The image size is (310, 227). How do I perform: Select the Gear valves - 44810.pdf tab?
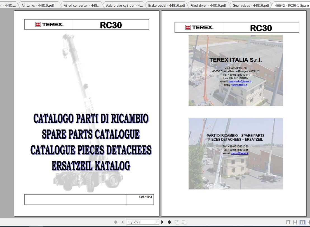pos(251,5)
